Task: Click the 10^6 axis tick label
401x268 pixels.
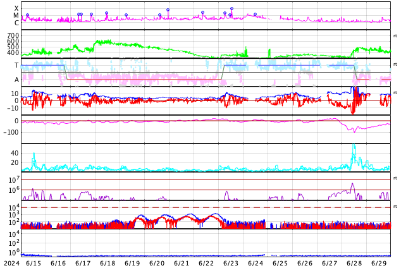Action: pyautogui.click(x=14, y=190)
